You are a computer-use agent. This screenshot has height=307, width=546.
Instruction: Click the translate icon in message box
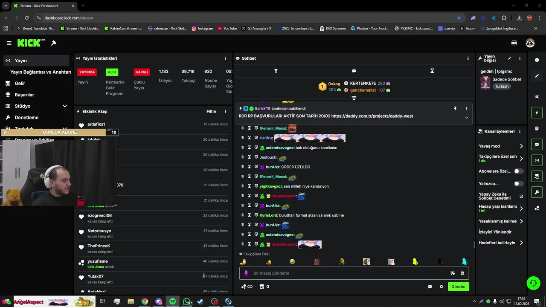(453, 273)
